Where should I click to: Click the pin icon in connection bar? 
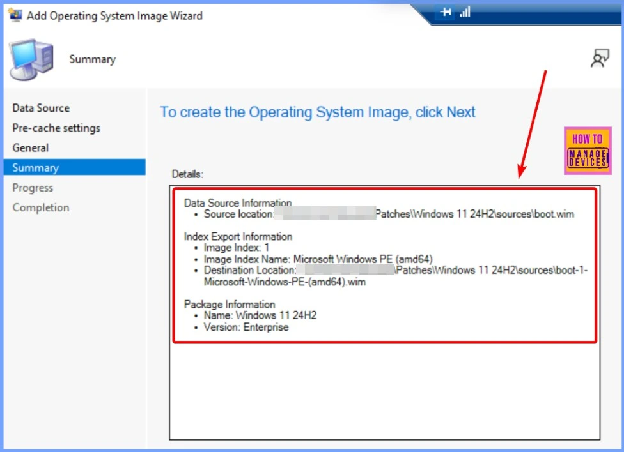point(446,12)
